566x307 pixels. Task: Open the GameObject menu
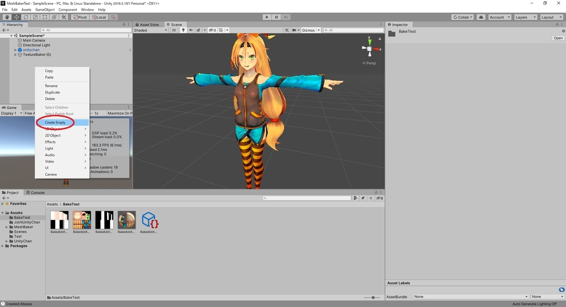44,9
